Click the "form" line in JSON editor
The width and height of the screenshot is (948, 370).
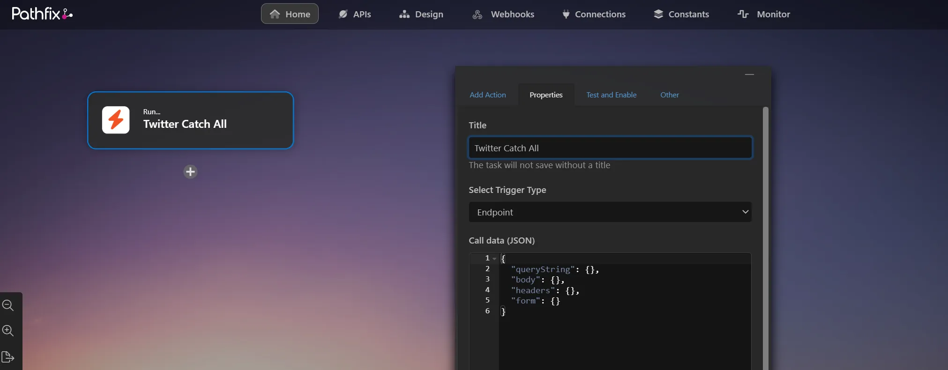click(535, 301)
